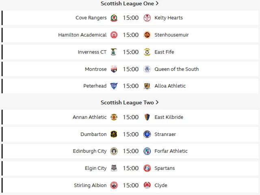260x195 pixels.
Task: Click the East Kilbride club crest
Action: 147,117
